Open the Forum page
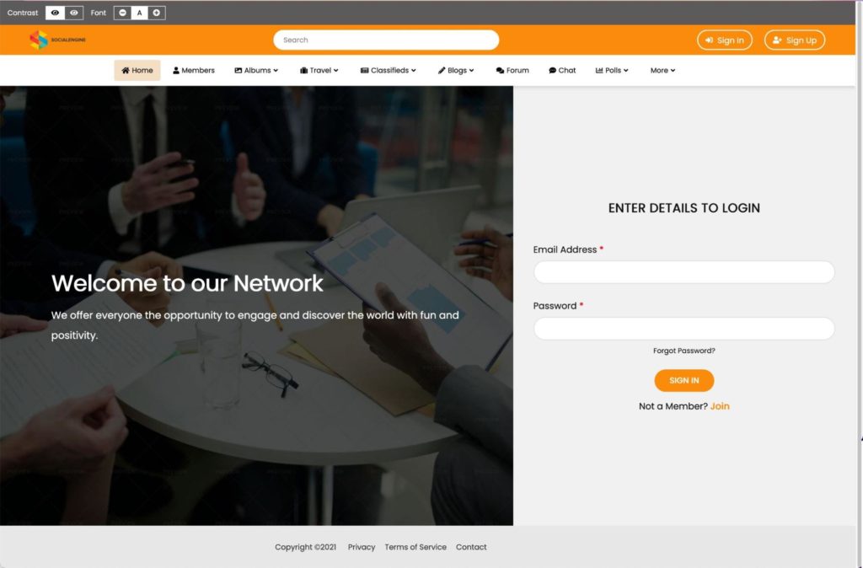The height and width of the screenshot is (568, 863). coord(512,71)
